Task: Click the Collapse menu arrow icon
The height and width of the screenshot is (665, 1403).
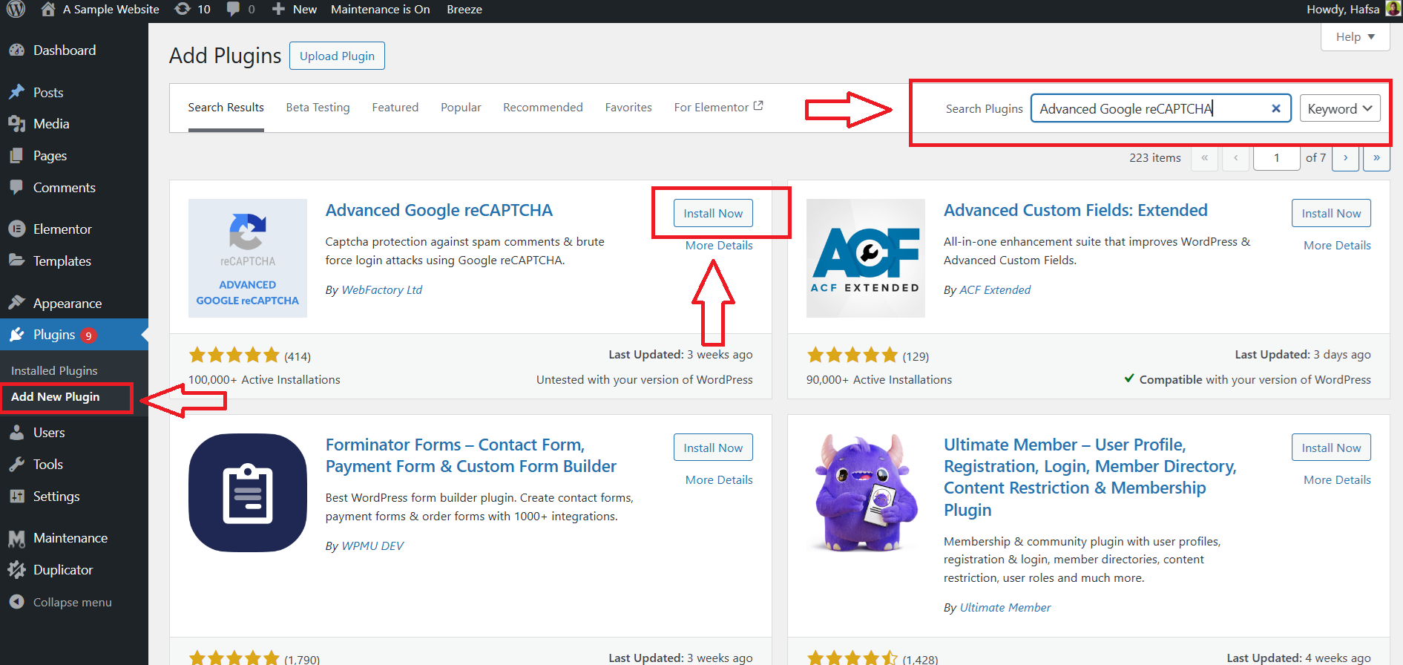Action: pos(16,602)
